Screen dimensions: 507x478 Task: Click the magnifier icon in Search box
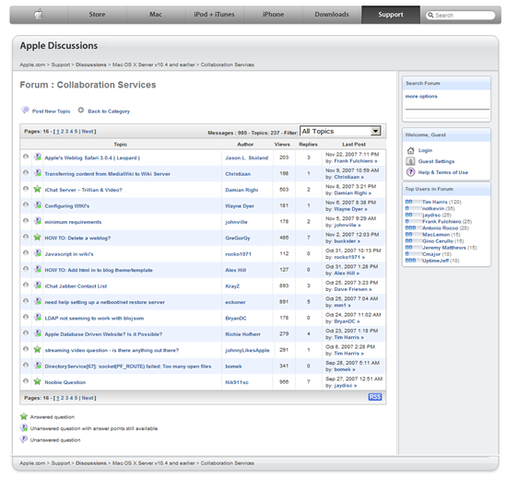430,15
